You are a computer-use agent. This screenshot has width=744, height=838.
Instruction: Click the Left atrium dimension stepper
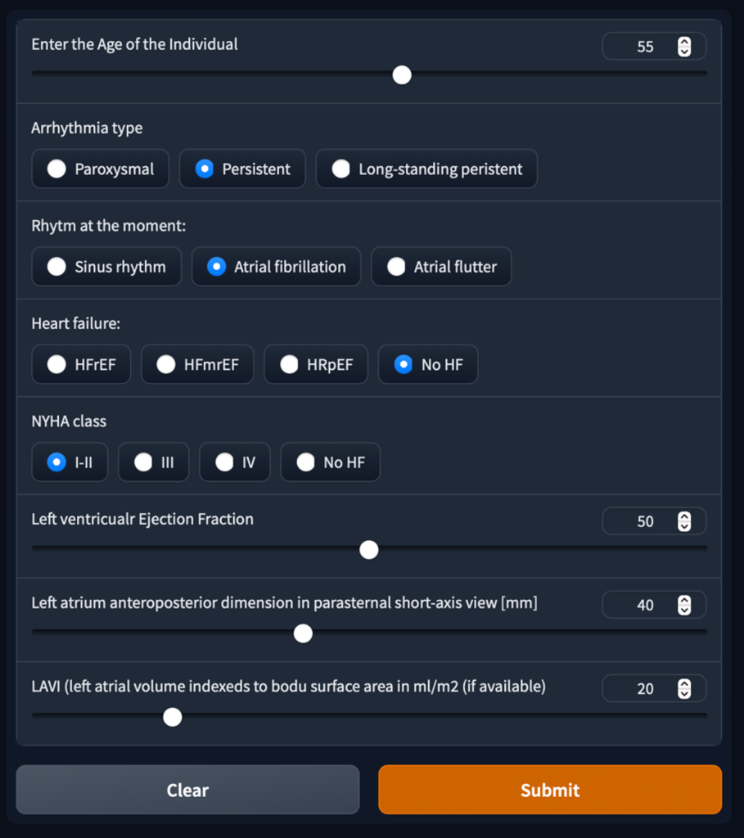(684, 606)
